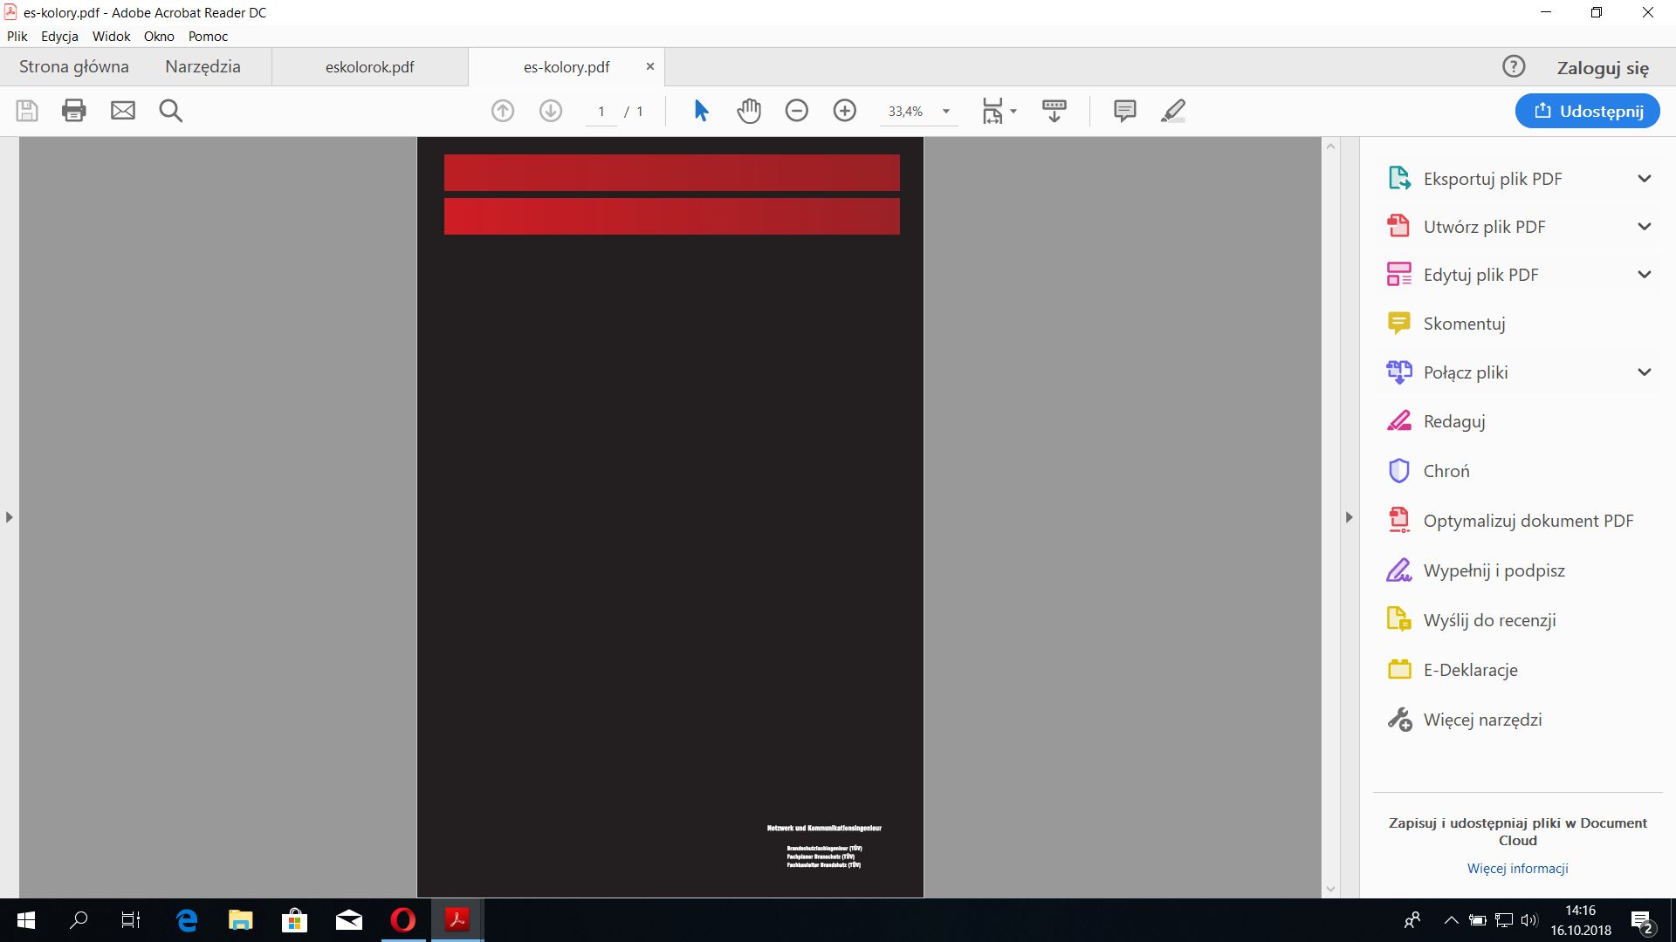Open the Widok menu
1676x942 pixels.
(x=111, y=36)
